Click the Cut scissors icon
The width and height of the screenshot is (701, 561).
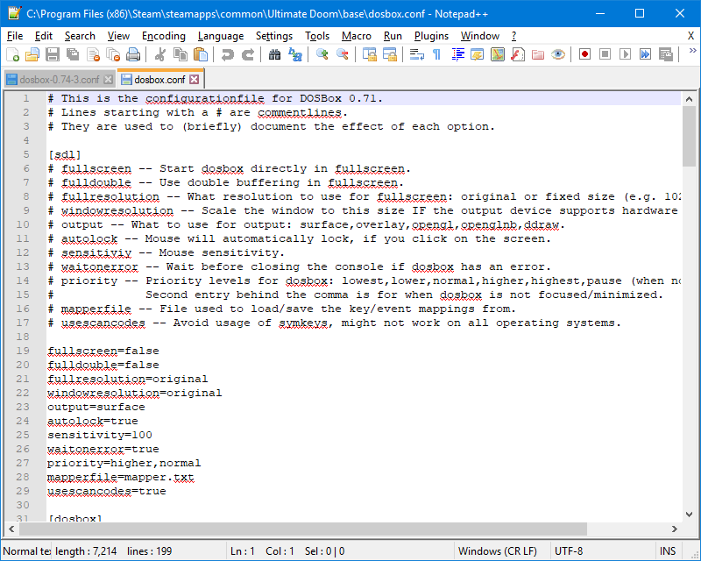159,54
